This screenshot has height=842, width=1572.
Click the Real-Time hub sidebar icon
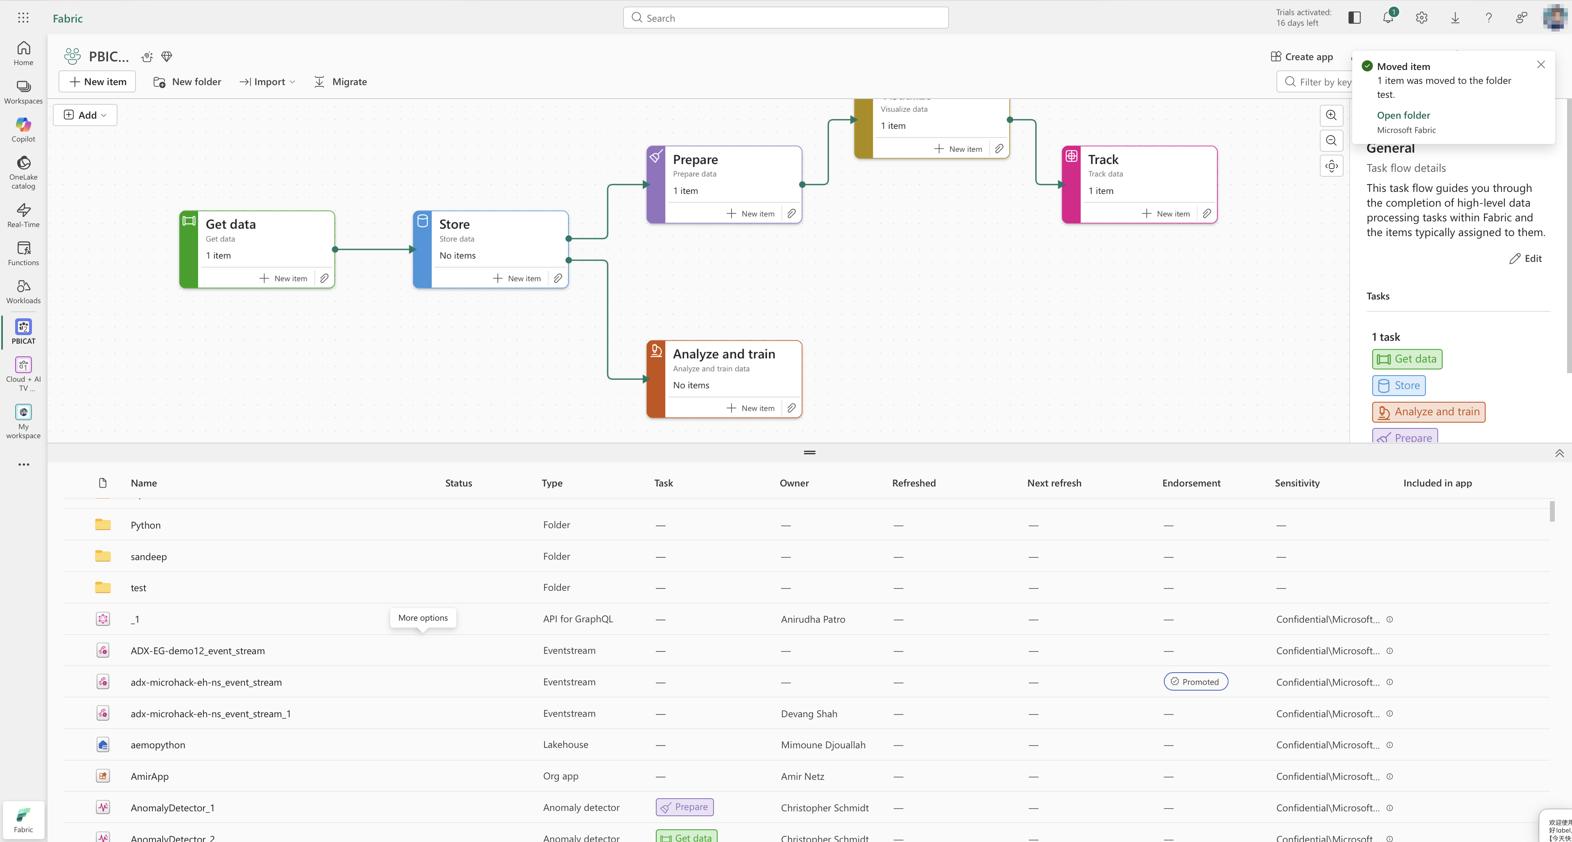(23, 215)
